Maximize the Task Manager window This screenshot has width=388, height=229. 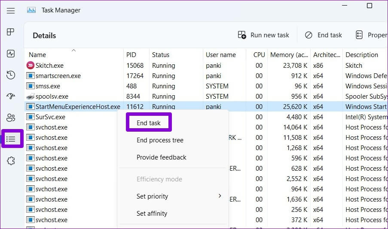(370, 6)
